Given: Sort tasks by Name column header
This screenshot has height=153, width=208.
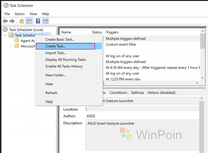Looking at the screenshot, I should [75, 32].
